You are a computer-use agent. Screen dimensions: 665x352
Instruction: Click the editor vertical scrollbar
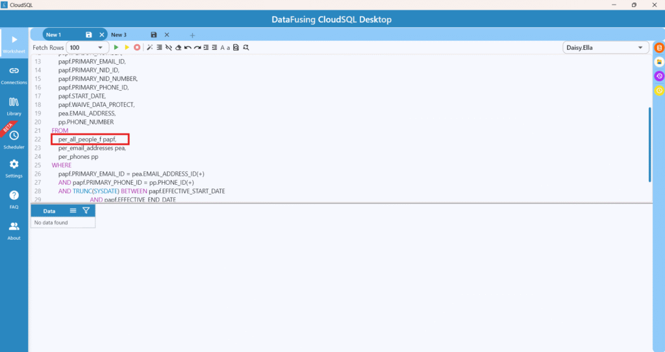coord(649,145)
